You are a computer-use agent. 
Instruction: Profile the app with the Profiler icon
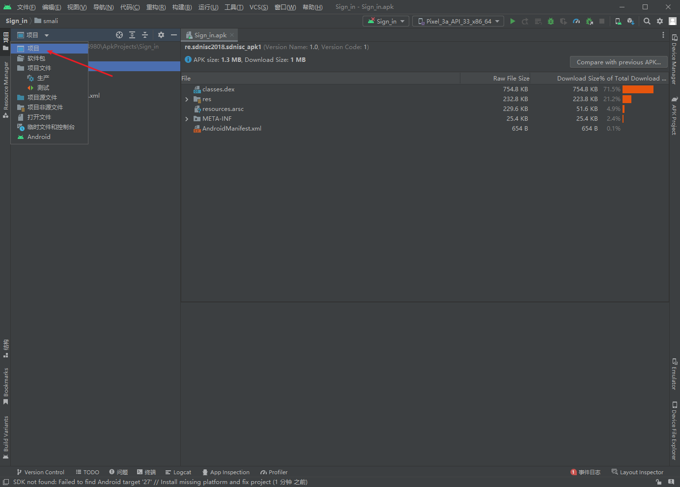tap(576, 21)
